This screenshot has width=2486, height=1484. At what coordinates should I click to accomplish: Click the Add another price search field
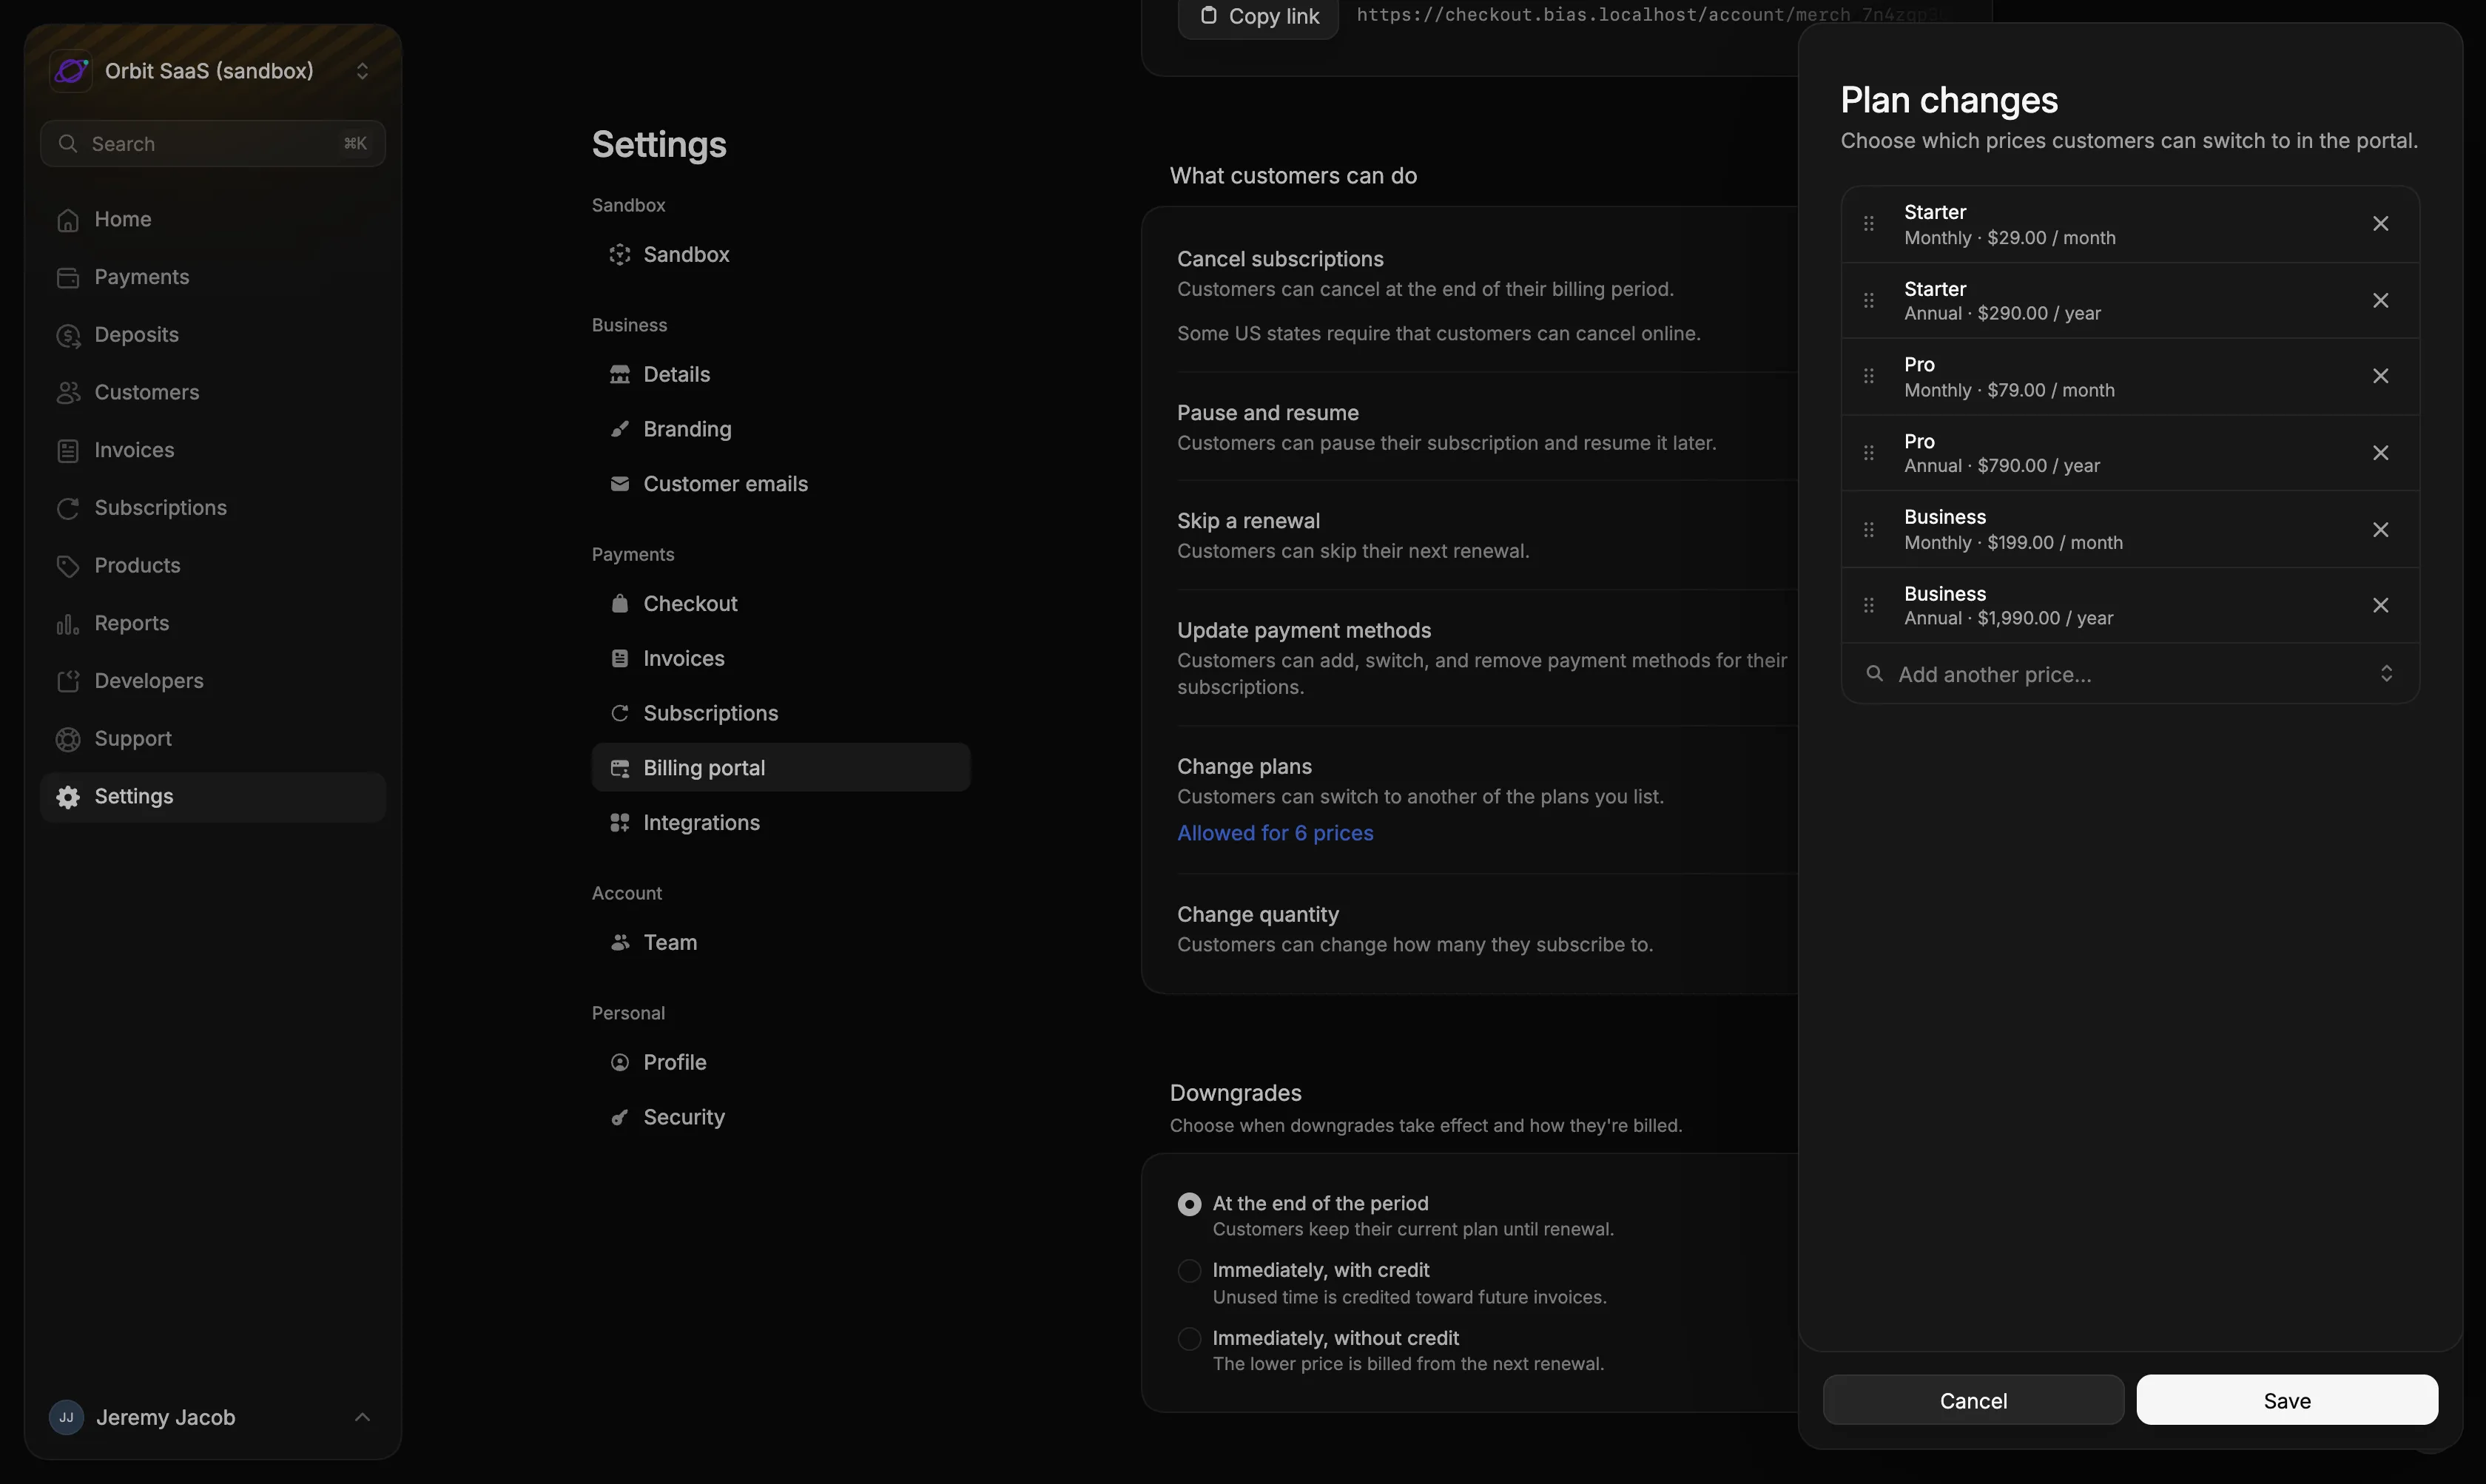2130,674
